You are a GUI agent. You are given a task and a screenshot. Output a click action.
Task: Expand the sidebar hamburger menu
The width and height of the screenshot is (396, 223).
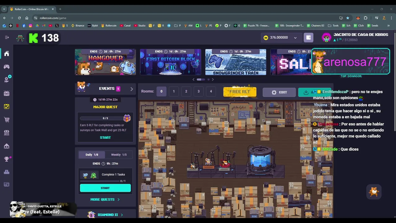click(x=7, y=37)
